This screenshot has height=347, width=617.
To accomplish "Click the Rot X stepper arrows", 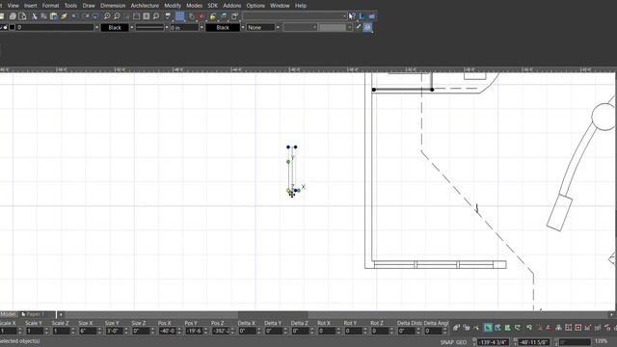I will 338,332.
